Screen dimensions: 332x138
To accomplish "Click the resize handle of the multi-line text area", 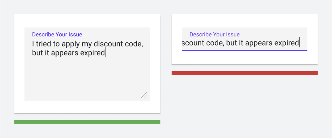I will [144, 95].
